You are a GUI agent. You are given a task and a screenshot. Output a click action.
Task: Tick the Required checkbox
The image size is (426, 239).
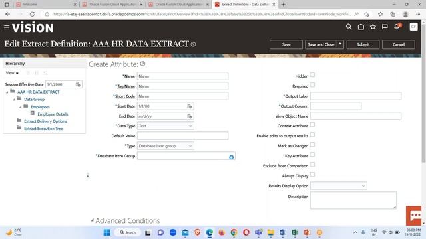(312, 85)
